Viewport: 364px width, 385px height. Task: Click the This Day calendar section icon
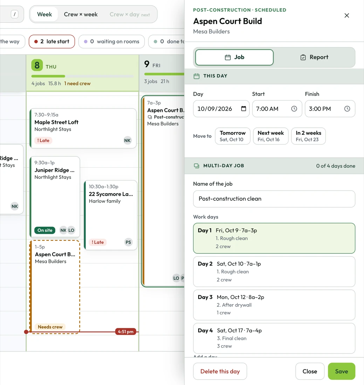click(x=197, y=76)
